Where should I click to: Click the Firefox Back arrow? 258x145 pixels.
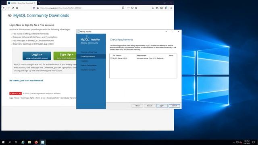click(x=4, y=8)
